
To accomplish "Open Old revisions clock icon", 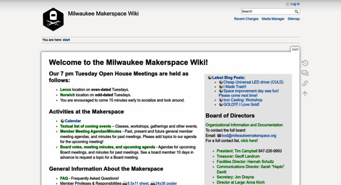I will [x=305, y=63].
